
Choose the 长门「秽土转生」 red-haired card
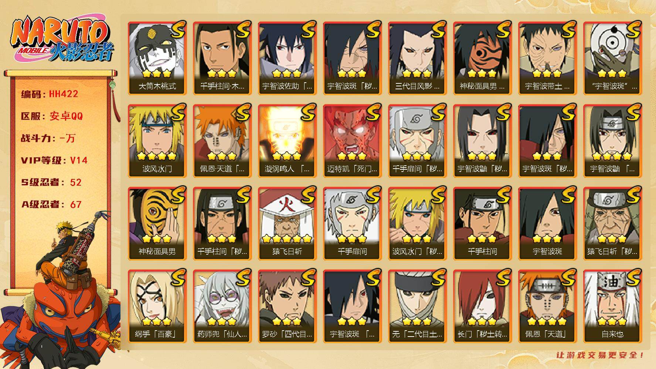(482, 306)
